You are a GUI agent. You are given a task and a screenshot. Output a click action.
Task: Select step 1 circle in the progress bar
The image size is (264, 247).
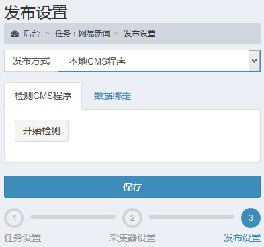pyautogui.click(x=14, y=218)
